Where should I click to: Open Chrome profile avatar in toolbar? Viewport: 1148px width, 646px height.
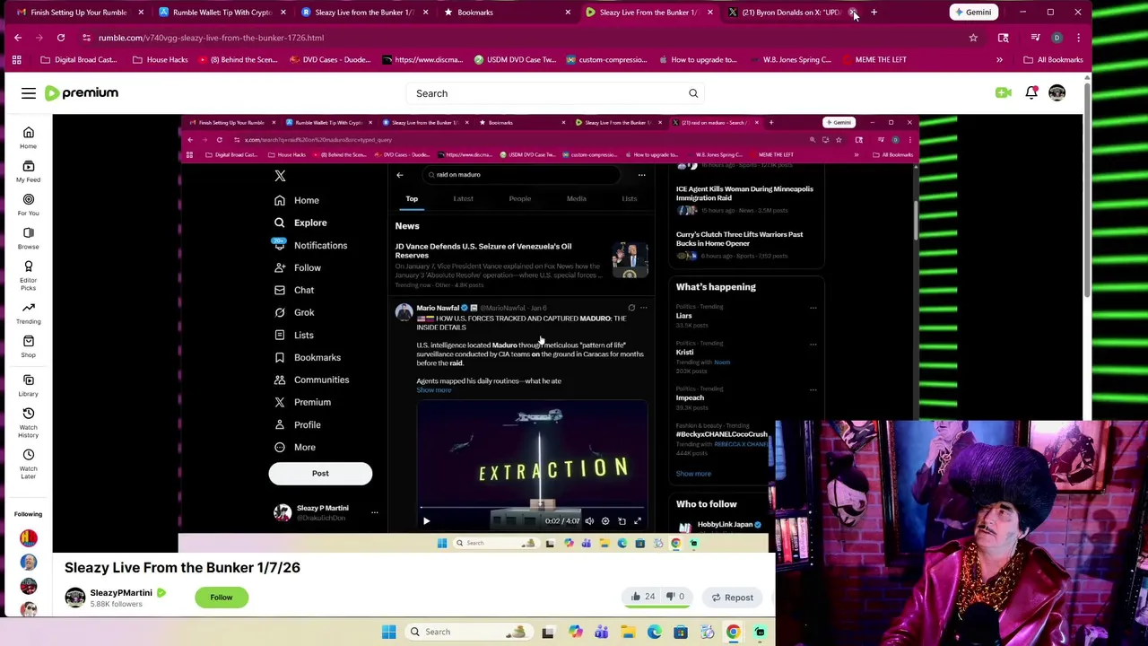click(1057, 38)
